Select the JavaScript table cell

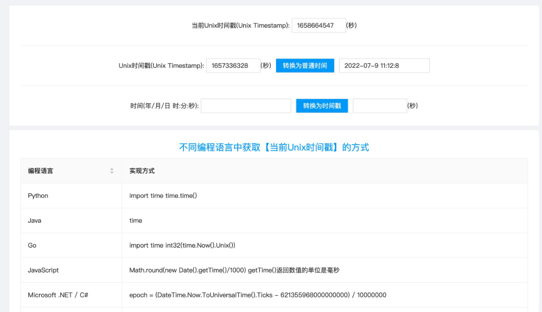[x=71, y=270]
